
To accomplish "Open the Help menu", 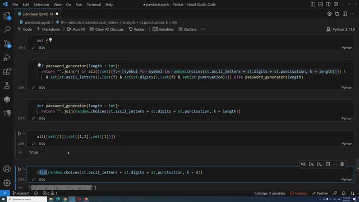I will [x=109, y=4].
